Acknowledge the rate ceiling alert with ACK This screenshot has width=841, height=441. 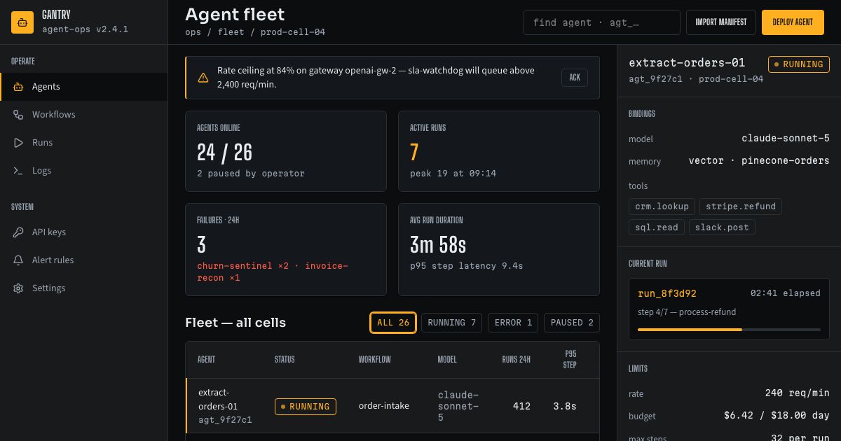click(x=575, y=78)
